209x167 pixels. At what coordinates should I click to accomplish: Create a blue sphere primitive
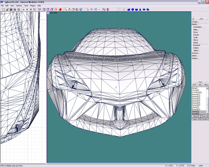point(133,9)
